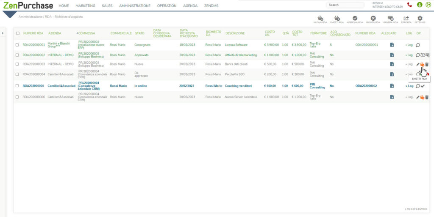The height and width of the screenshot is (217, 434).
Task: Toggle the select-all checkbox in the table header
Action: pyautogui.click(x=17, y=33)
